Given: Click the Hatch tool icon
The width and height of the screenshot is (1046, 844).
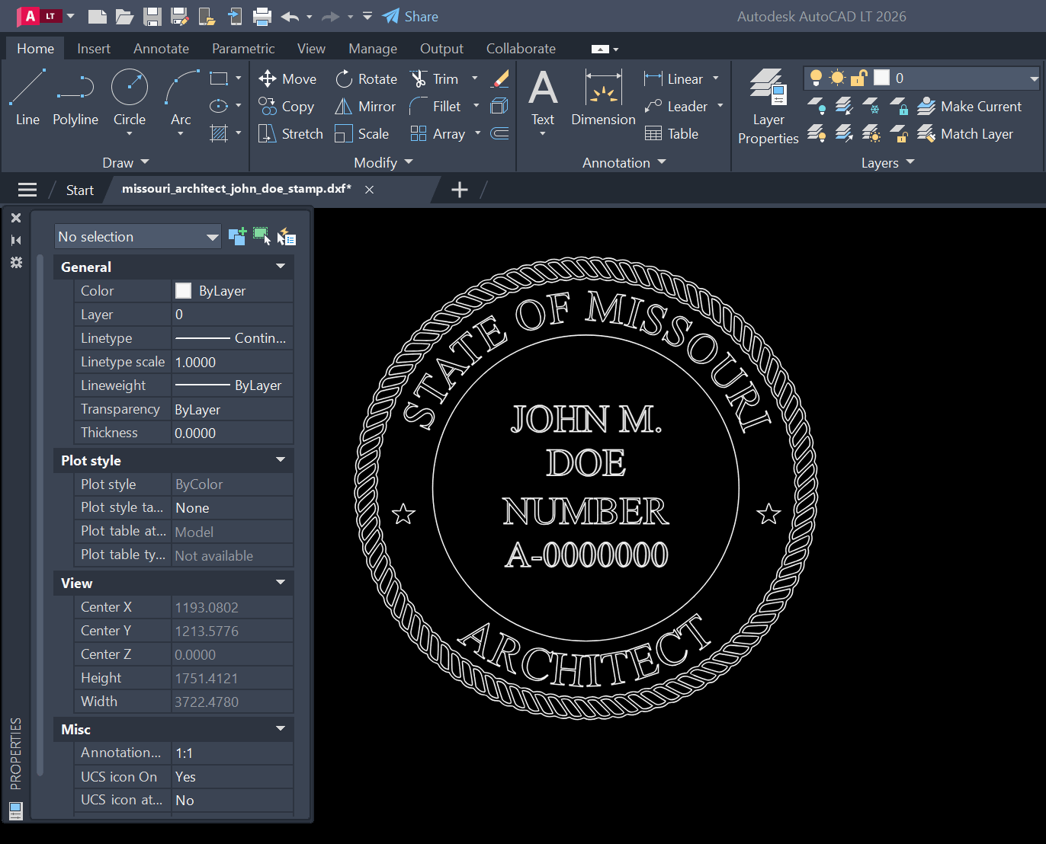Looking at the screenshot, I should tap(219, 133).
